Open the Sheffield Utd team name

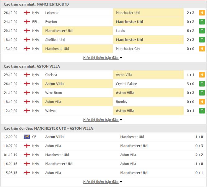coord(55,40)
